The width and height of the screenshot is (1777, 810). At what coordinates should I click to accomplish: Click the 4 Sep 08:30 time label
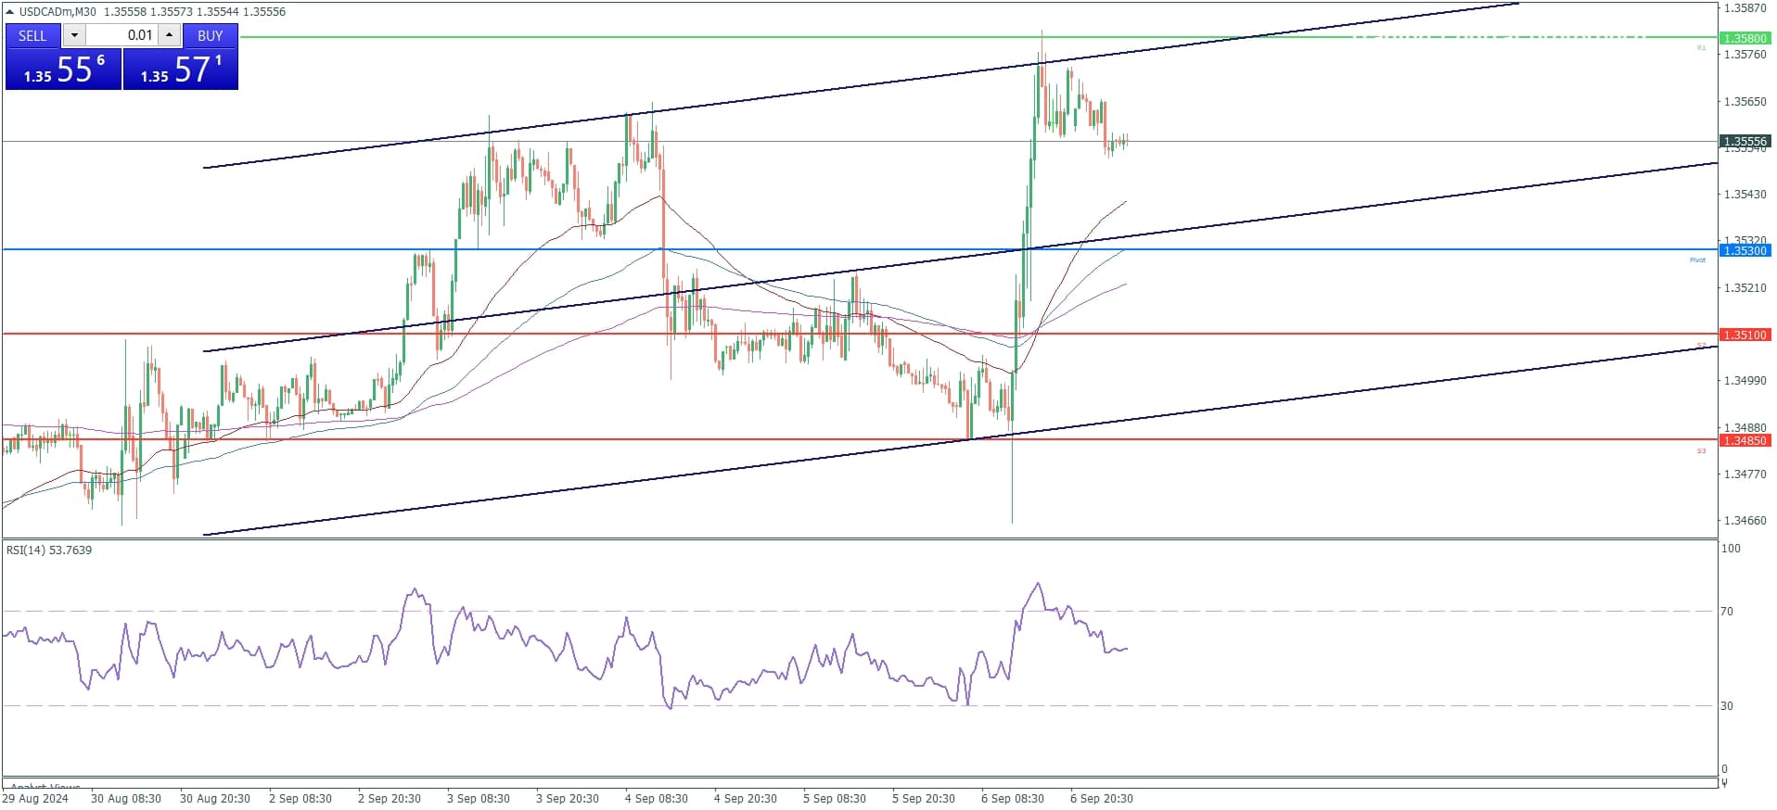coord(656,799)
